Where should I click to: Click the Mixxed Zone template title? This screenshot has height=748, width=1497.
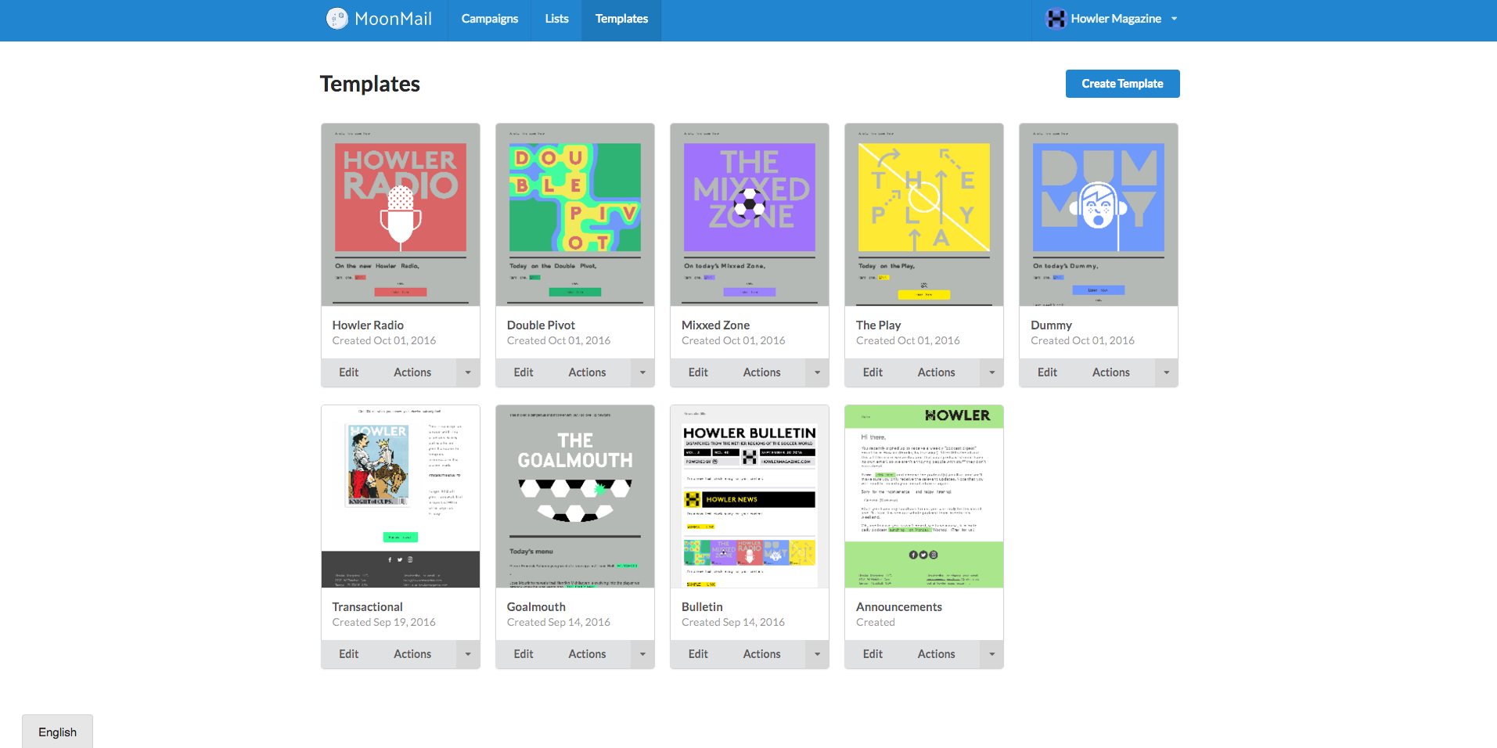coord(715,325)
